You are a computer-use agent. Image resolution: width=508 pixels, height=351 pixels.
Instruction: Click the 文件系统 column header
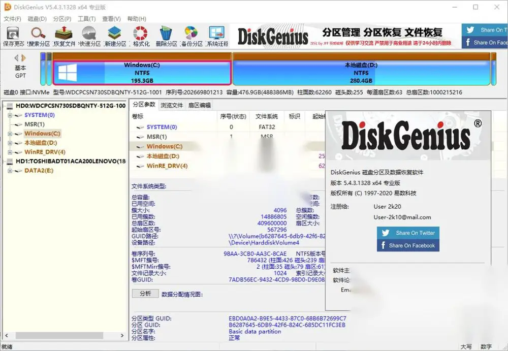(x=267, y=116)
